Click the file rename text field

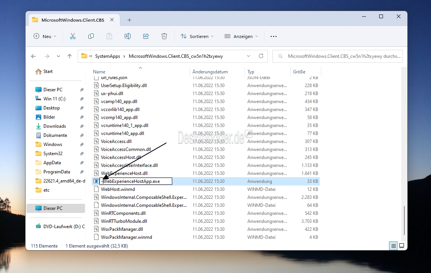click(x=136, y=181)
